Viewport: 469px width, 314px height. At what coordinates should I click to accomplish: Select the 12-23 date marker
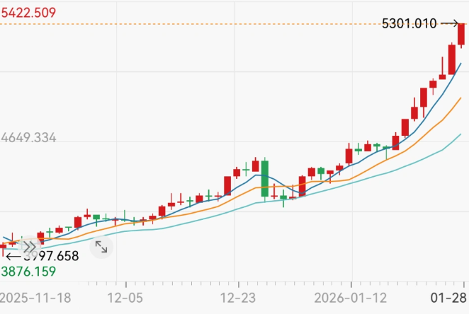[x=238, y=296]
